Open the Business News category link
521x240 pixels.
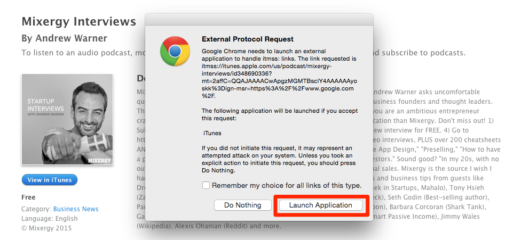[x=76, y=209]
